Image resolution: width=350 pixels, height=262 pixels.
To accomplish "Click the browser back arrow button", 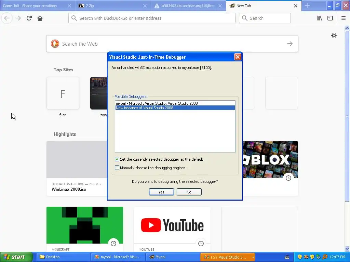I will (x=7, y=18).
